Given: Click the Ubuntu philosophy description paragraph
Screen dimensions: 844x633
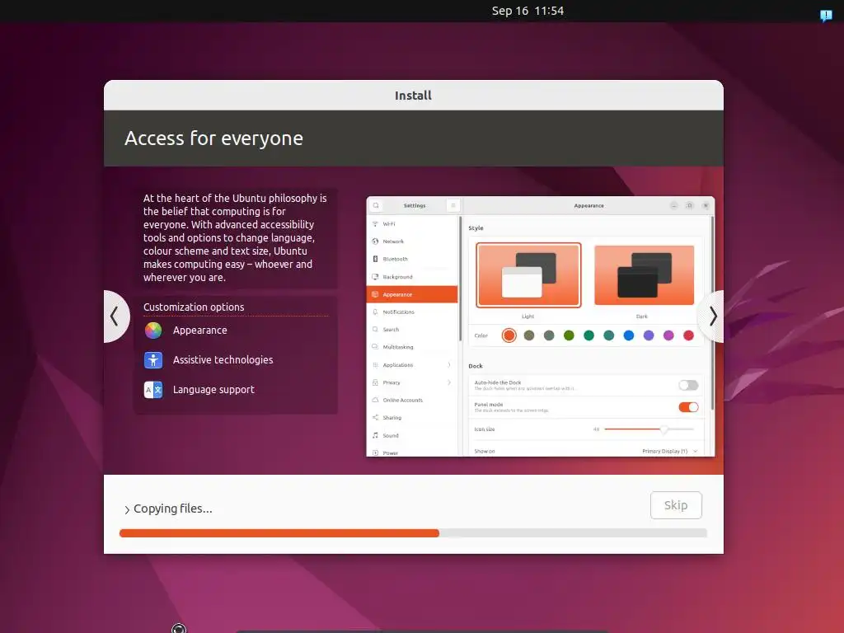Looking at the screenshot, I should (x=235, y=237).
